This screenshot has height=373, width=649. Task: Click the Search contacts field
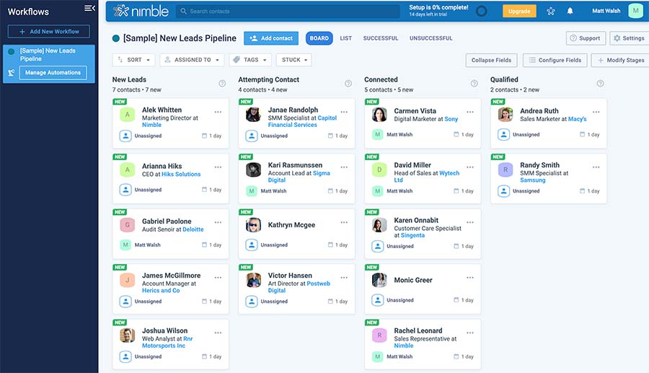pos(288,11)
